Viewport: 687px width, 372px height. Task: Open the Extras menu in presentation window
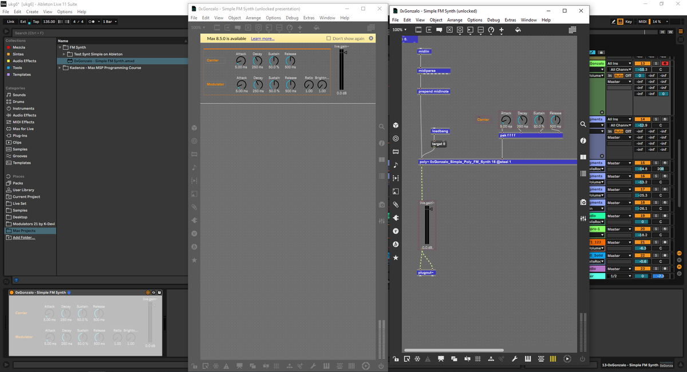point(309,18)
